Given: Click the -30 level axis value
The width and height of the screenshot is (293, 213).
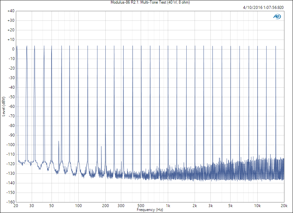Looking at the screenshot, I should click(x=12, y=78).
